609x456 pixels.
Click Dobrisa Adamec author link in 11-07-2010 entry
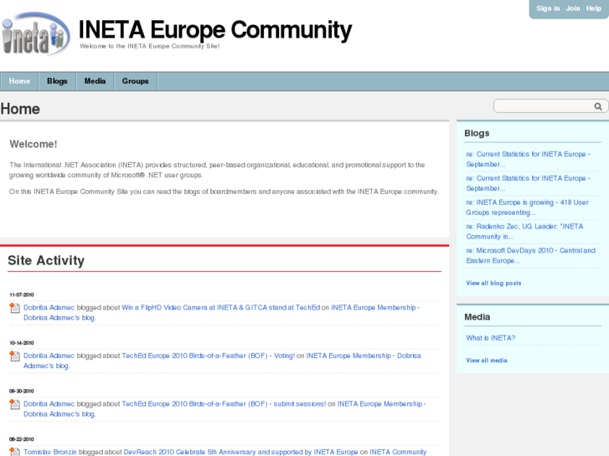(x=49, y=308)
